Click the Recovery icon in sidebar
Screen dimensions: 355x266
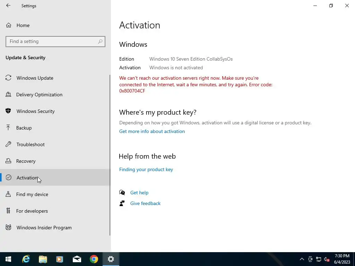tap(8, 161)
